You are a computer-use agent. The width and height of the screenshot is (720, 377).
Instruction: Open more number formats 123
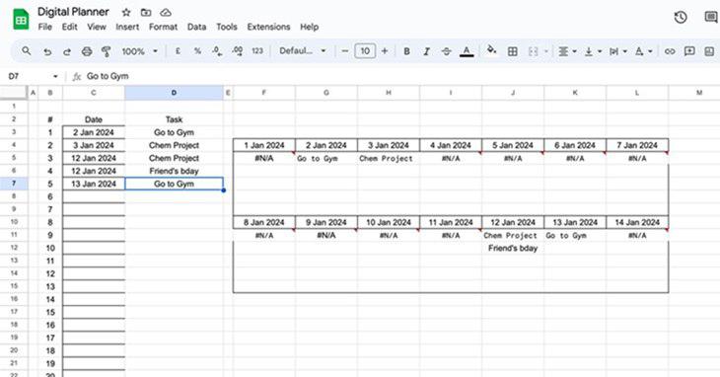(257, 51)
